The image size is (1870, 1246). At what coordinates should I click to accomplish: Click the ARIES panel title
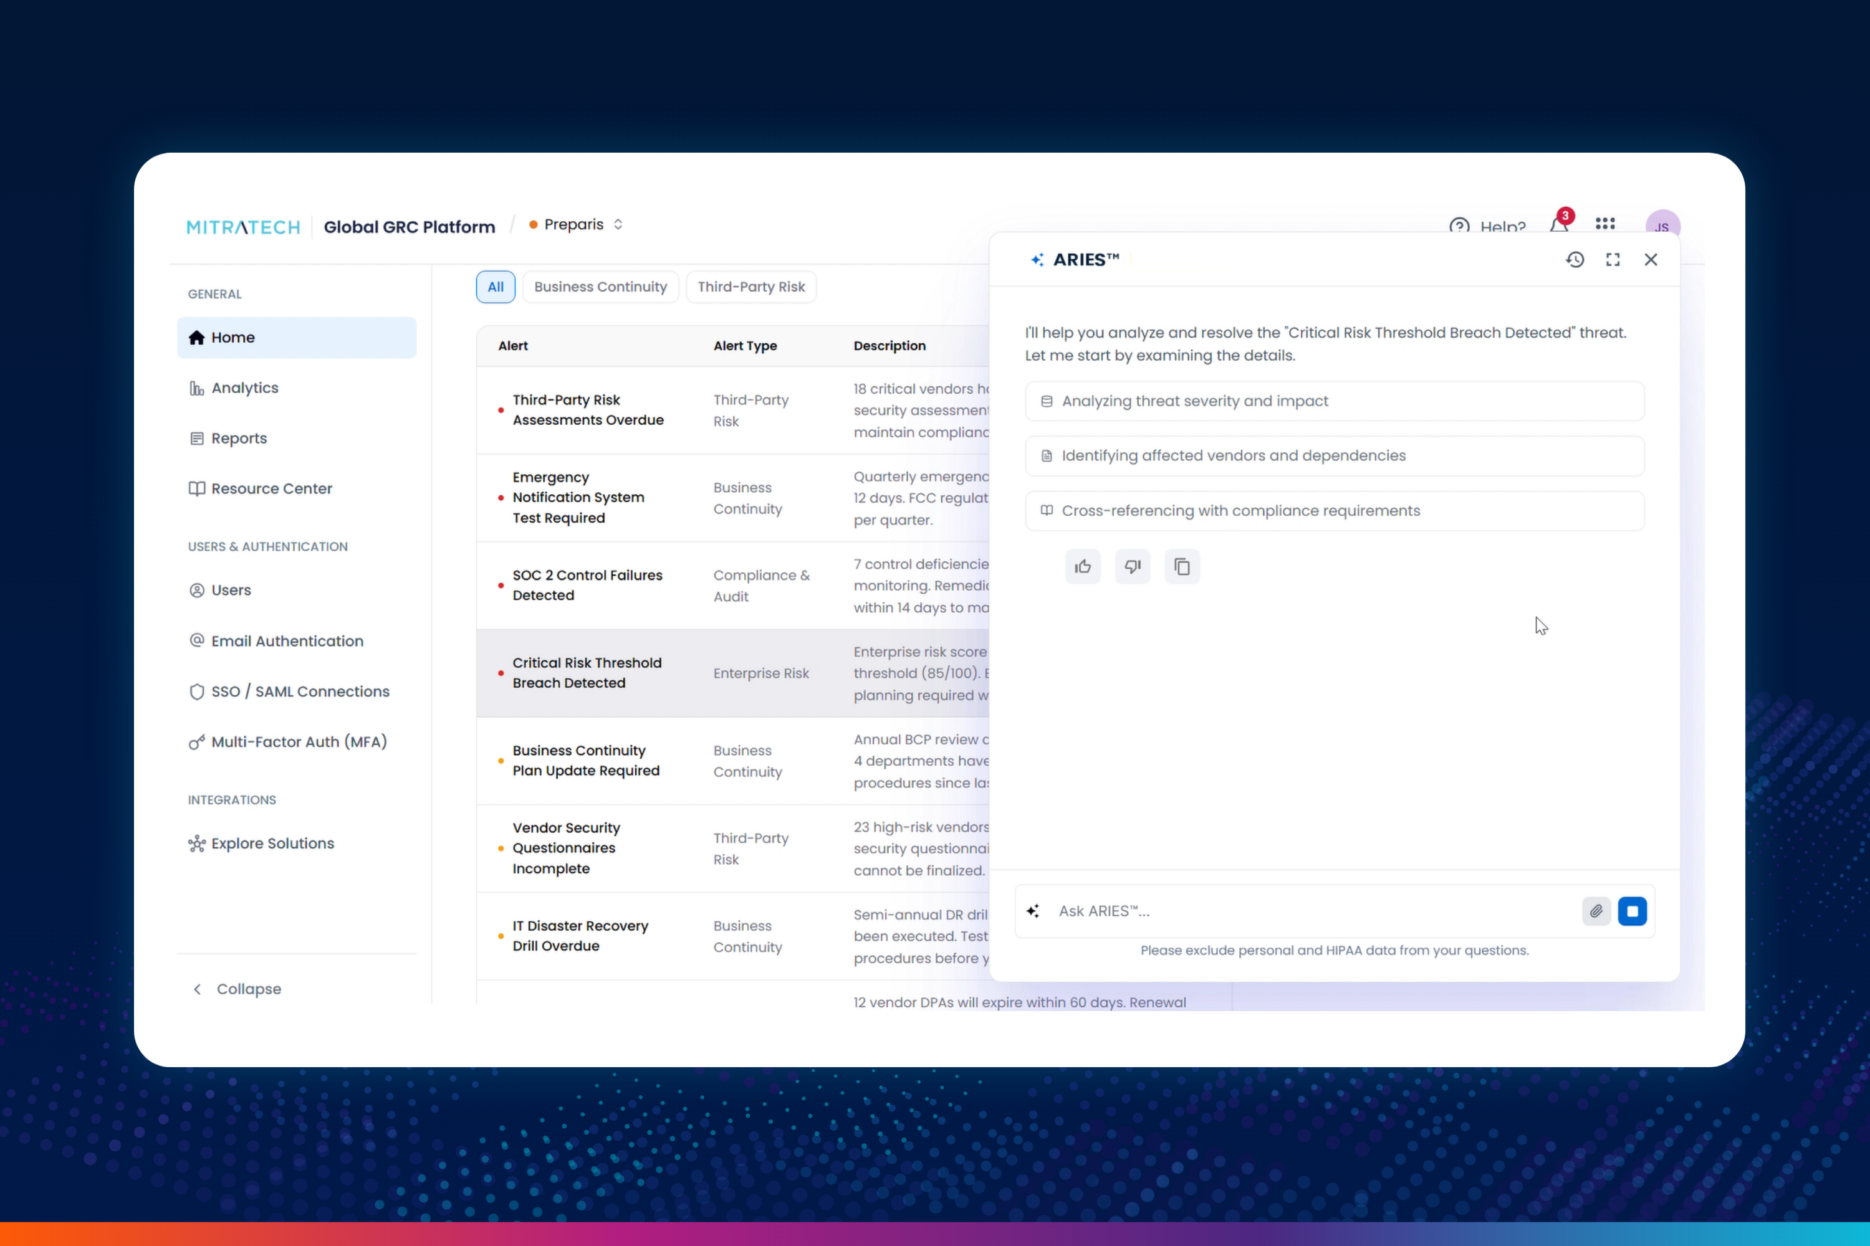click(x=1085, y=260)
